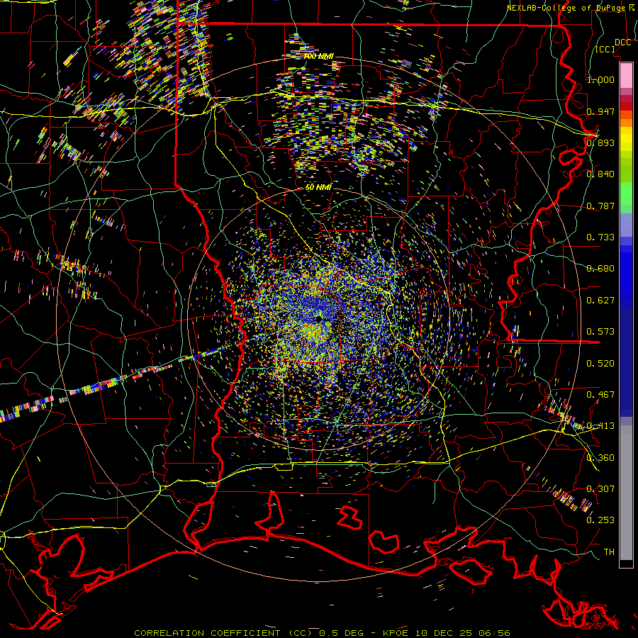Click the 0.787 scale value
The image size is (638, 638).
(x=600, y=206)
